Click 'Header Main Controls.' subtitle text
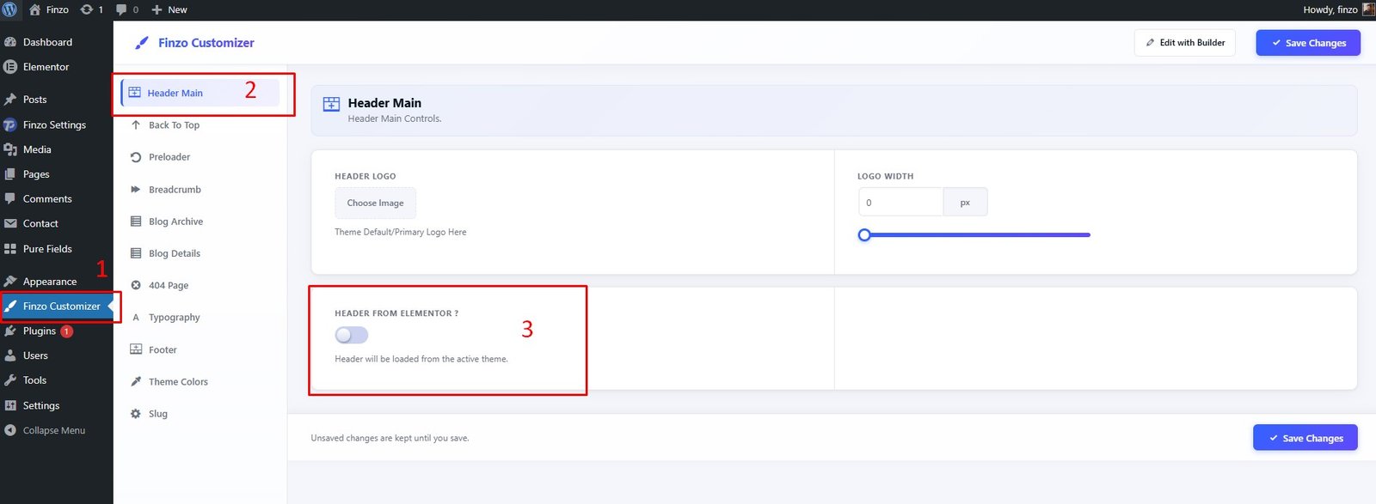Screen dimensions: 1376x504 click(395, 118)
